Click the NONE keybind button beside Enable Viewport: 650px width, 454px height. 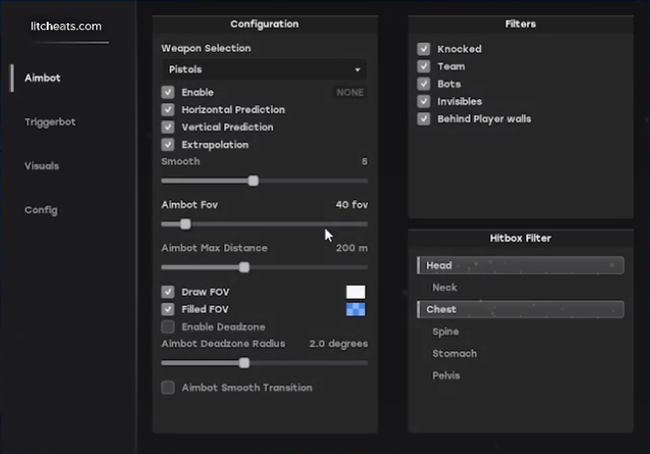(349, 93)
